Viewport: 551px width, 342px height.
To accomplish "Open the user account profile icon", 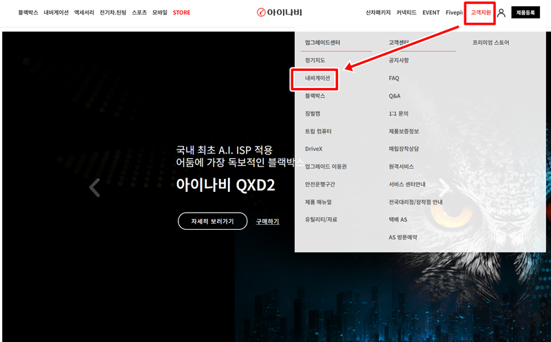I will click(x=501, y=13).
